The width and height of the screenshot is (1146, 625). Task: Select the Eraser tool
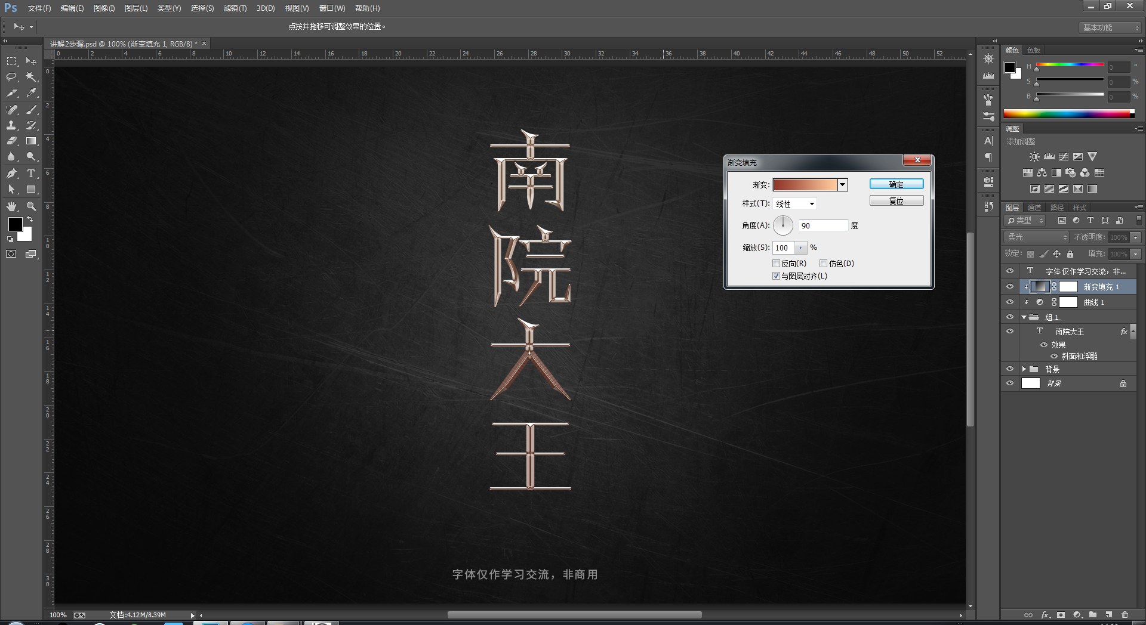pos(11,141)
